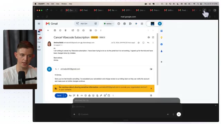
Task: Insert a link in the reply
Action: pos(81,95)
